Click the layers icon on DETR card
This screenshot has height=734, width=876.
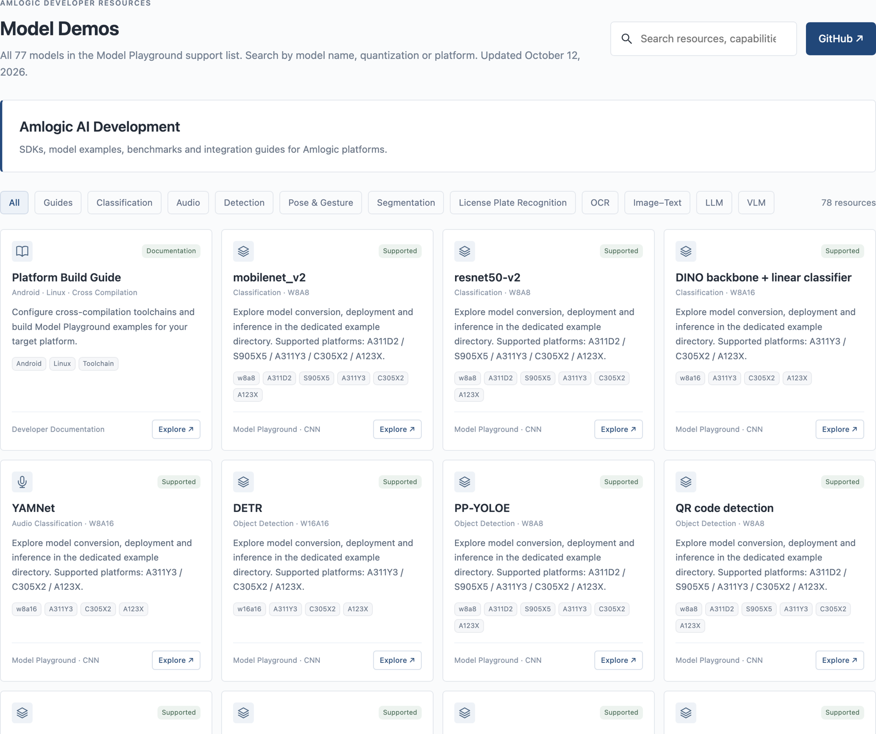(243, 482)
